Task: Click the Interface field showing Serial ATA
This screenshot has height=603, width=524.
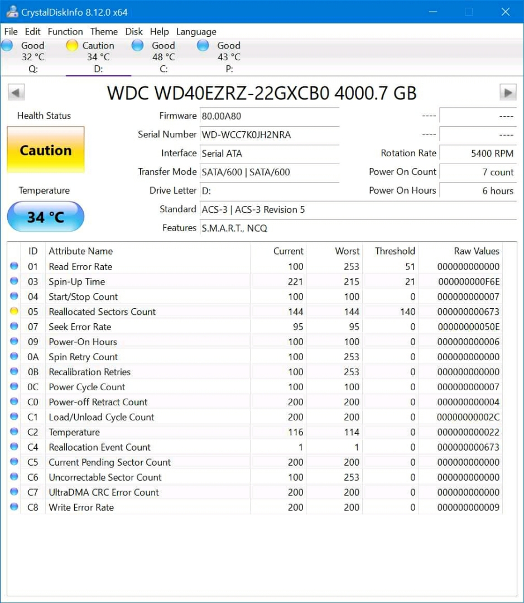Action: point(269,154)
